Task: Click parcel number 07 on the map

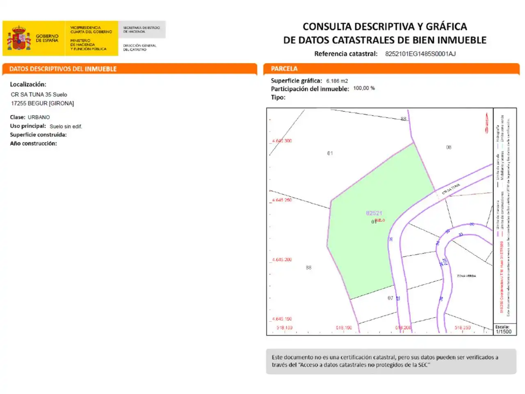Action: pyautogui.click(x=390, y=298)
